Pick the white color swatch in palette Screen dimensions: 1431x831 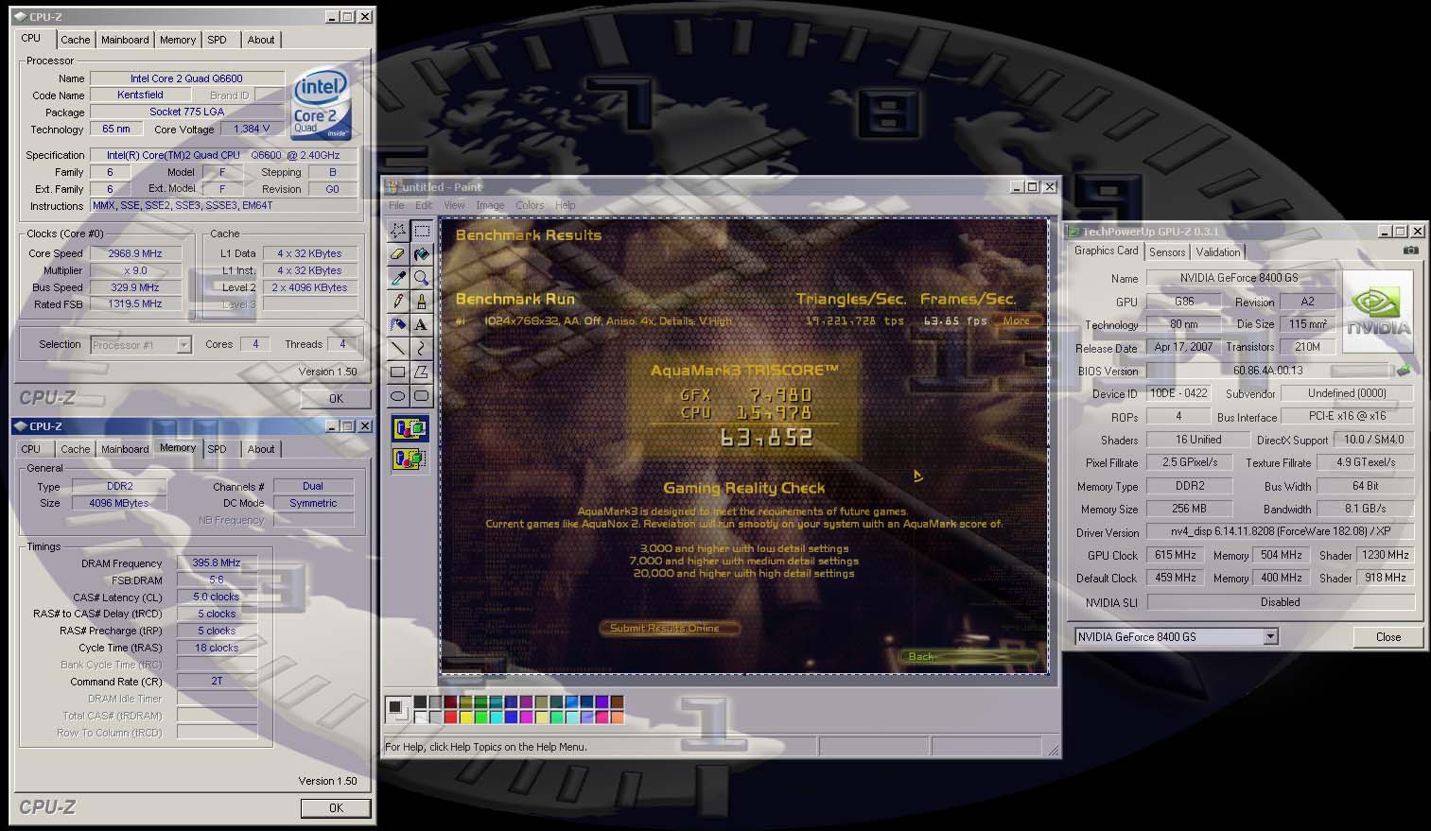point(420,717)
